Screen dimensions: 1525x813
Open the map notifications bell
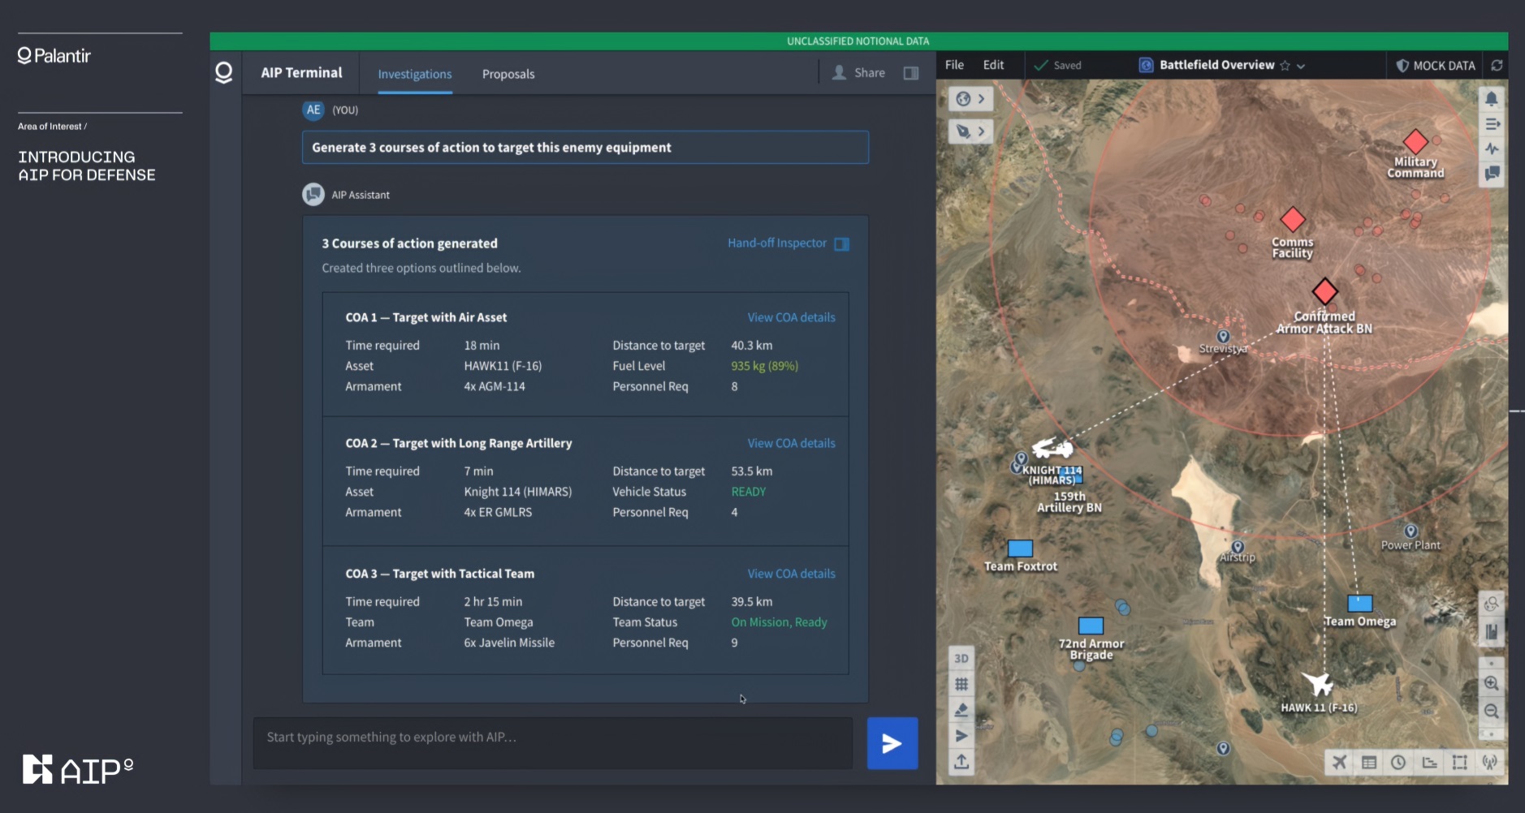pyautogui.click(x=1491, y=99)
